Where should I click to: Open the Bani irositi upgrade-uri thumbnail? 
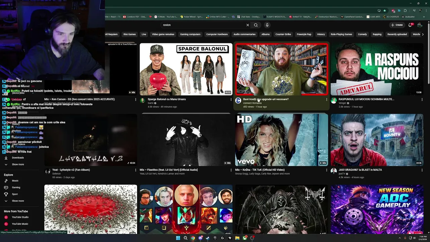(282, 69)
